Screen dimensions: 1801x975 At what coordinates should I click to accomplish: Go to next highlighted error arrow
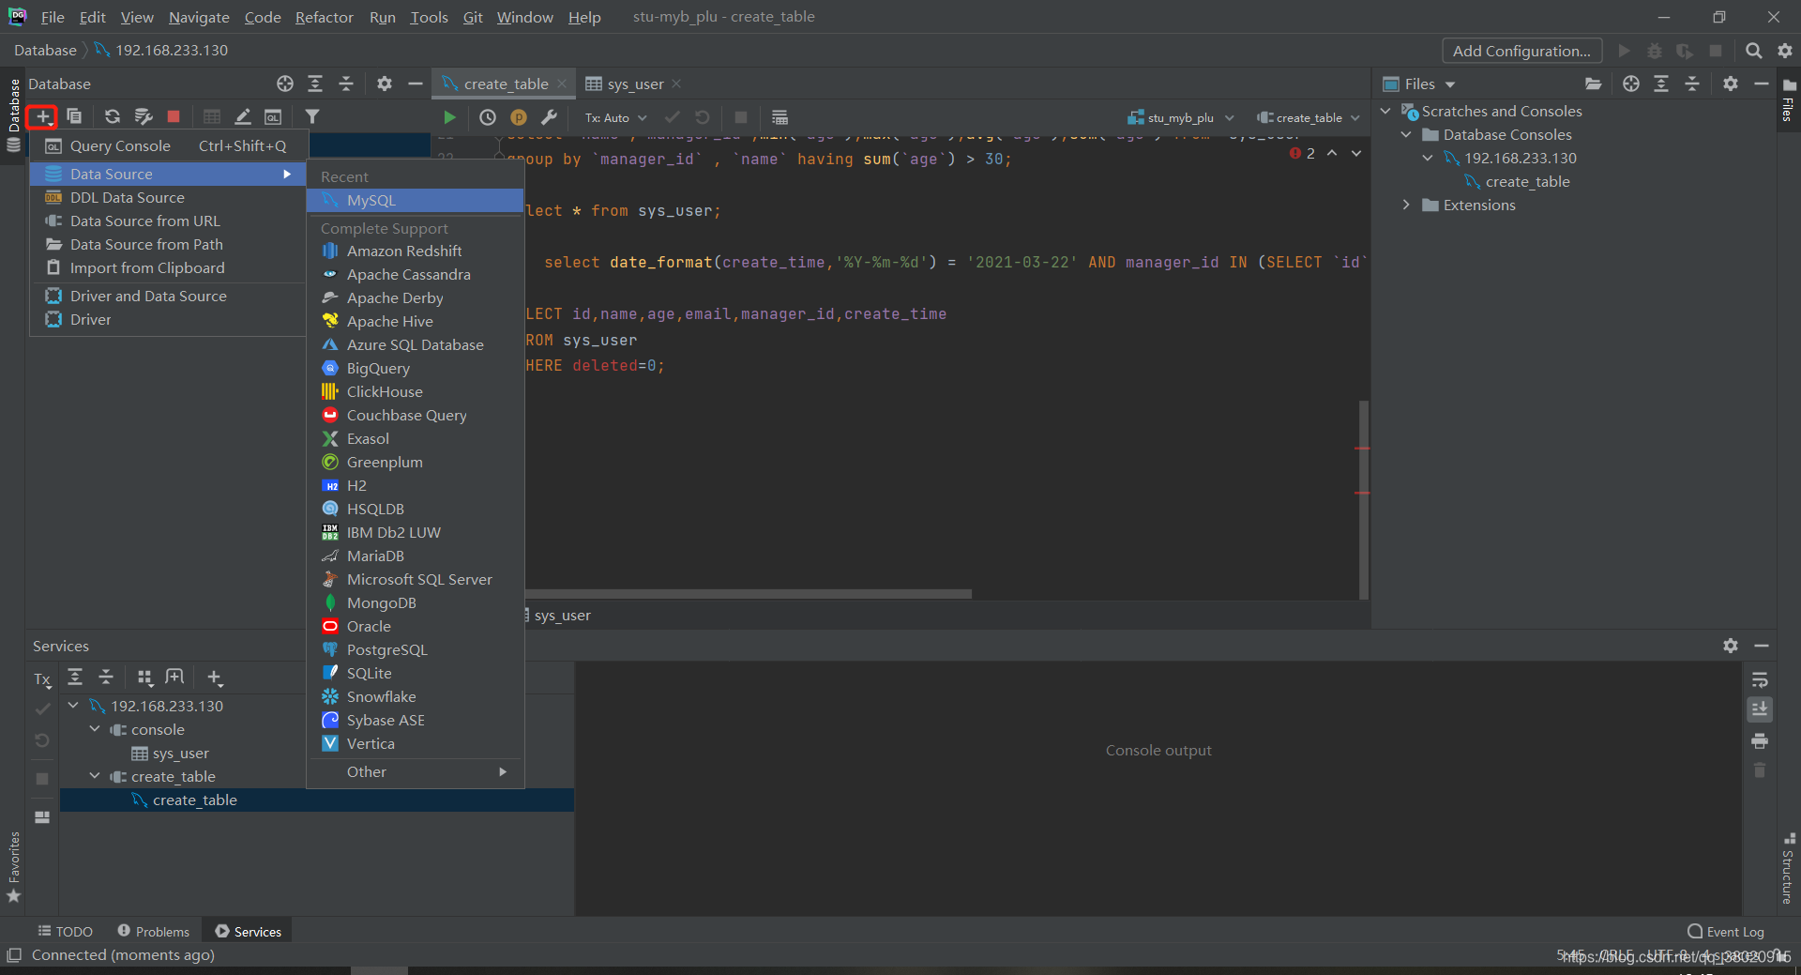click(1356, 153)
